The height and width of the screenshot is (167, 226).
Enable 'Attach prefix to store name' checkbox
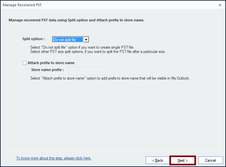click(x=25, y=63)
